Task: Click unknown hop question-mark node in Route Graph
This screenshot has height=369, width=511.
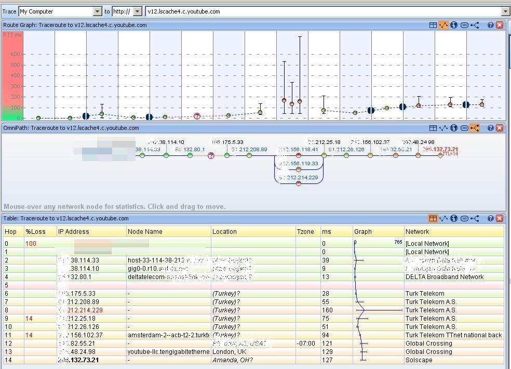Action: point(197,116)
